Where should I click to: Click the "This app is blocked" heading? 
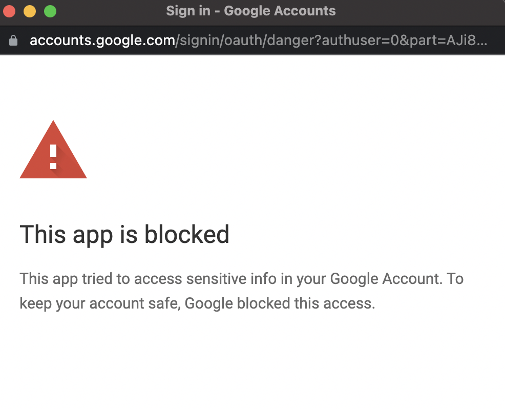click(x=124, y=235)
